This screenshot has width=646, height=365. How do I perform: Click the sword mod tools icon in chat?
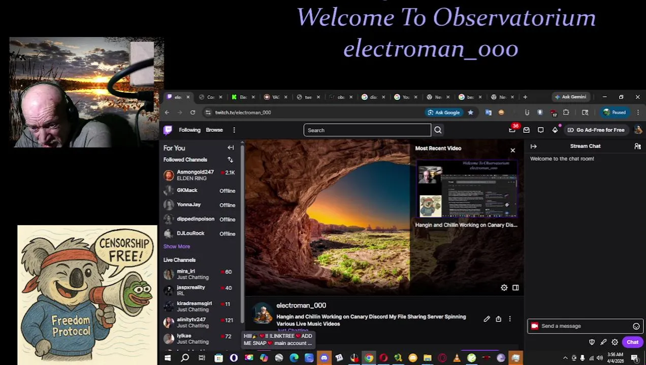coord(603,342)
